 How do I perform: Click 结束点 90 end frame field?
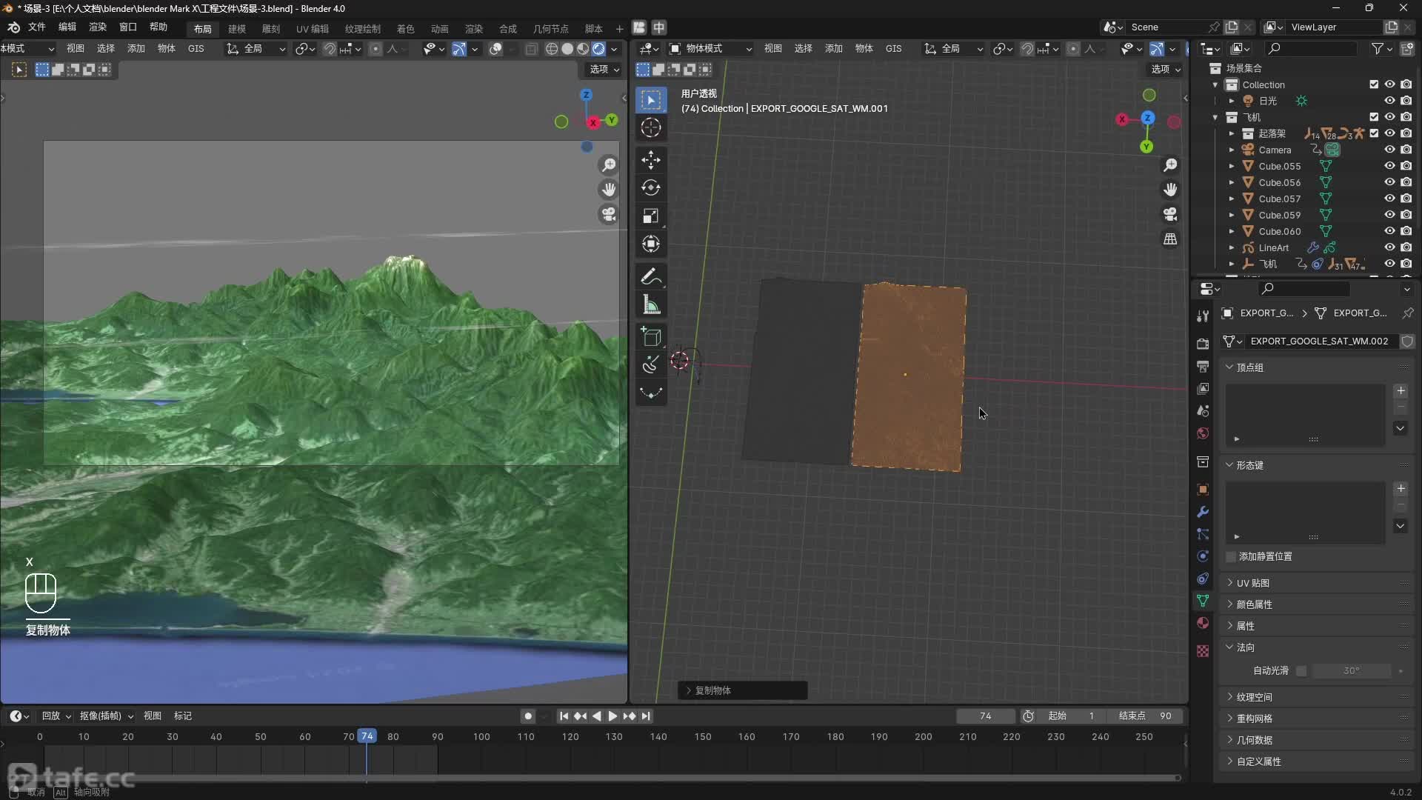pos(1146,716)
